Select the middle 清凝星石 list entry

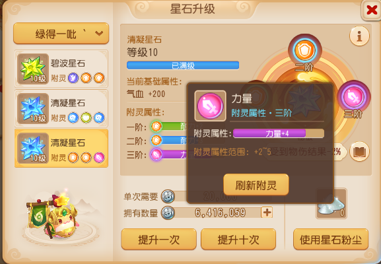(x=61, y=108)
